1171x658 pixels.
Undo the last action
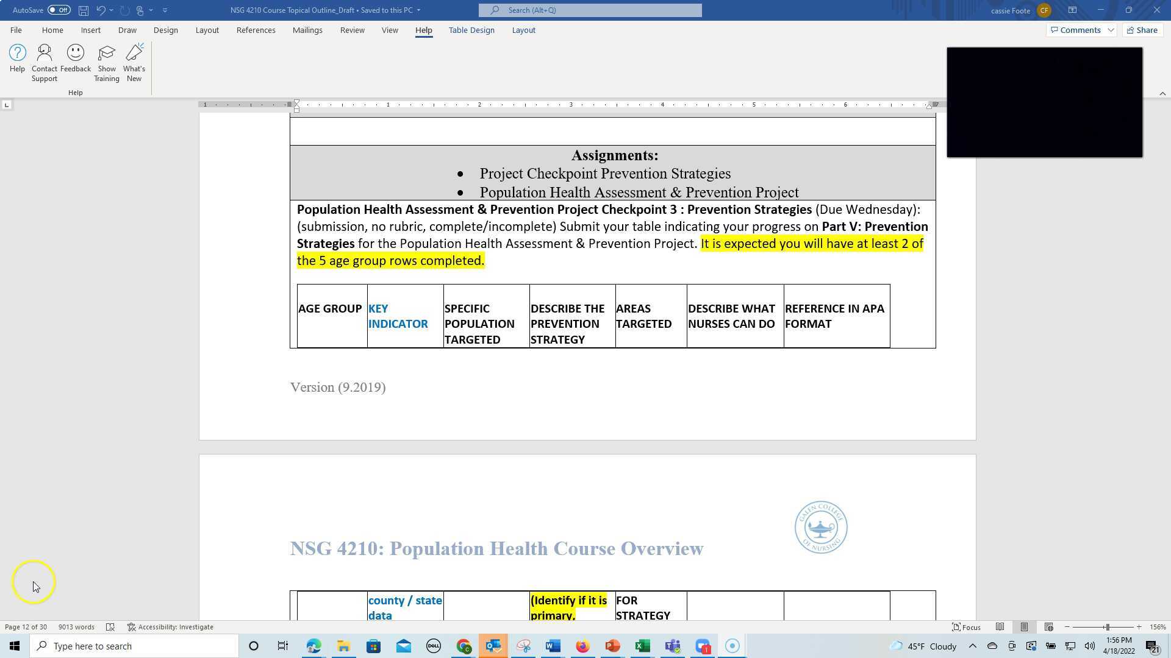[101, 10]
